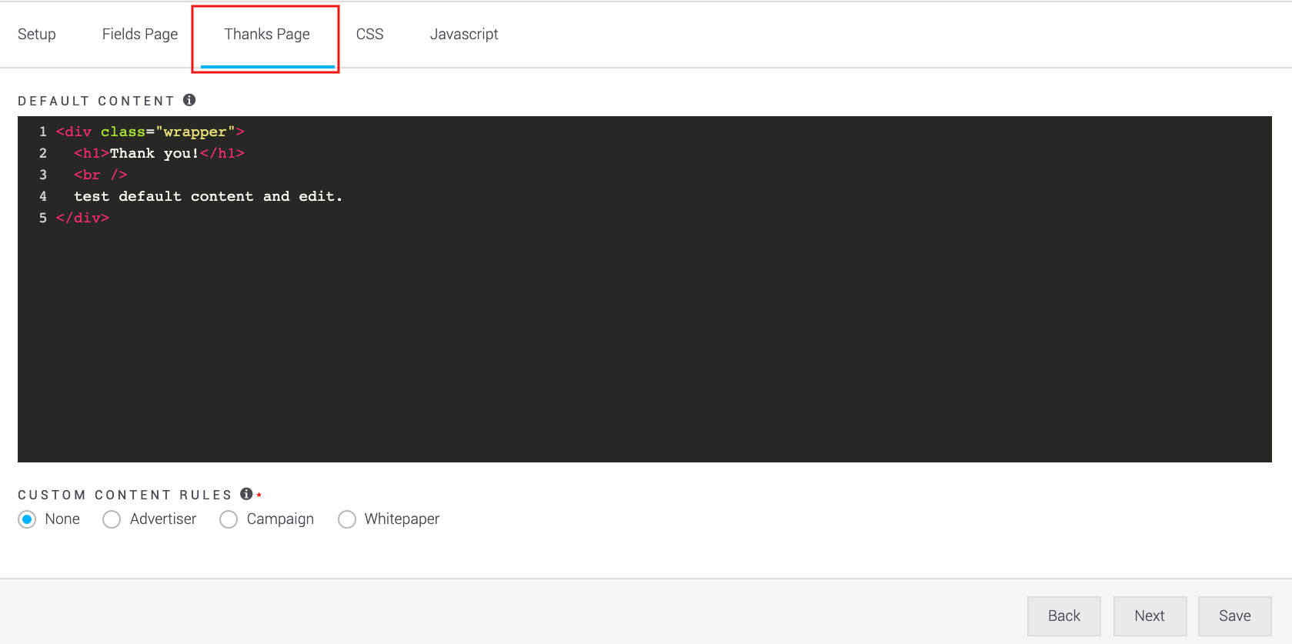Select the None radio button
Screen dimensions: 1292x644
pyautogui.click(x=27, y=519)
